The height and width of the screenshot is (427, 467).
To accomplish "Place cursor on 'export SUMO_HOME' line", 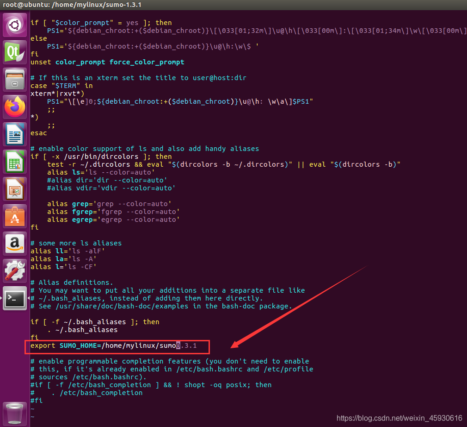I will 113,345.
